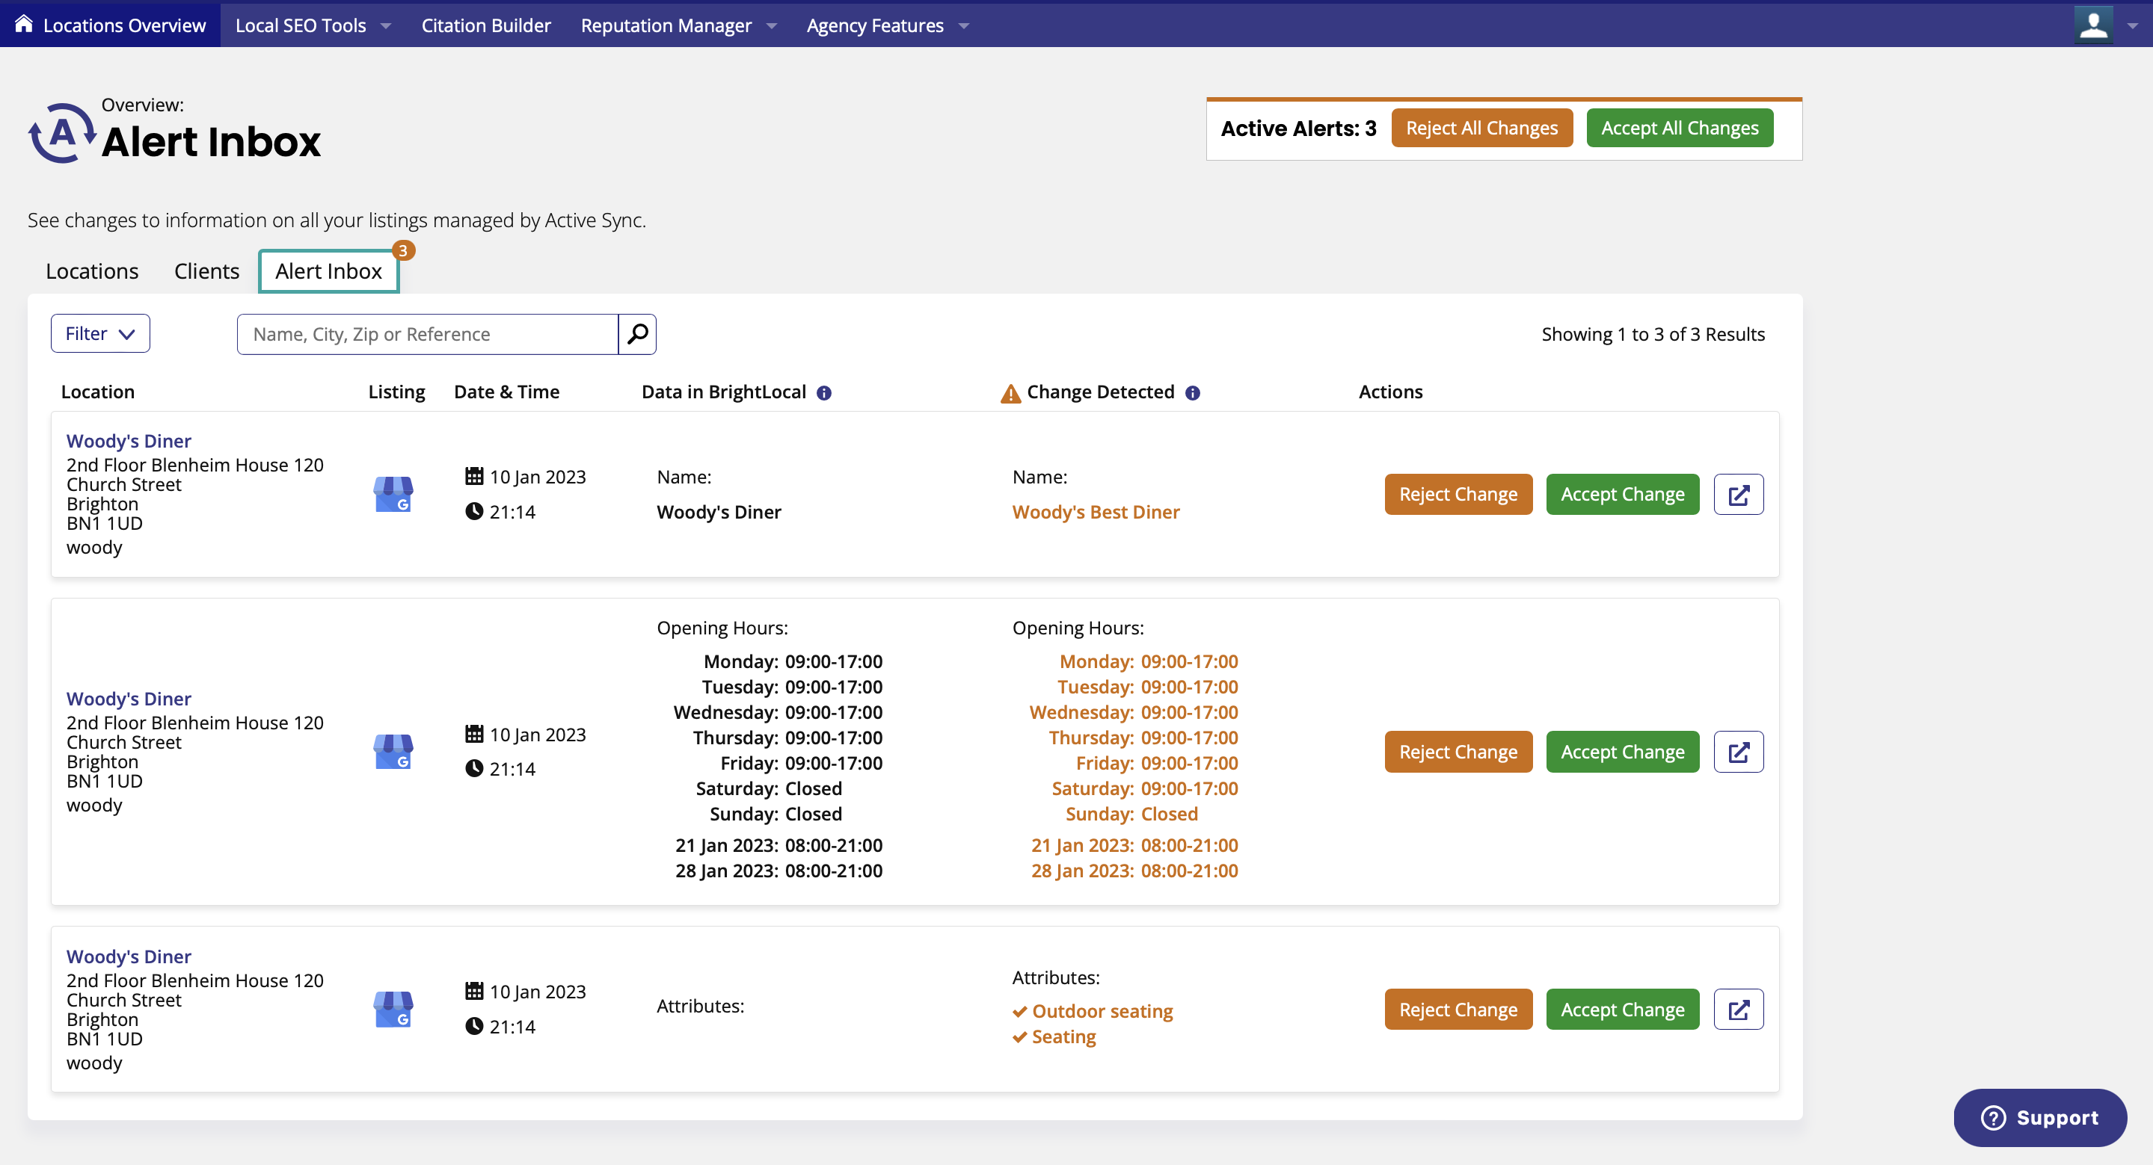This screenshot has height=1165, width=2153.
Task: Click the Actions column header
Action: 1390,392
